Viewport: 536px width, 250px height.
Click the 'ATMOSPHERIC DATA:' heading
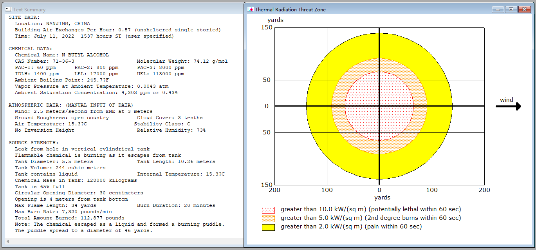[x=71, y=105]
